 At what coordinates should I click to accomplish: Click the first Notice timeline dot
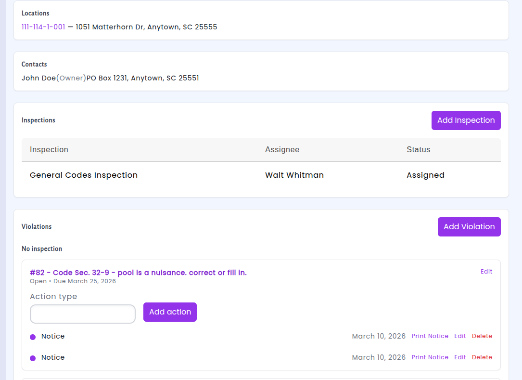click(33, 337)
